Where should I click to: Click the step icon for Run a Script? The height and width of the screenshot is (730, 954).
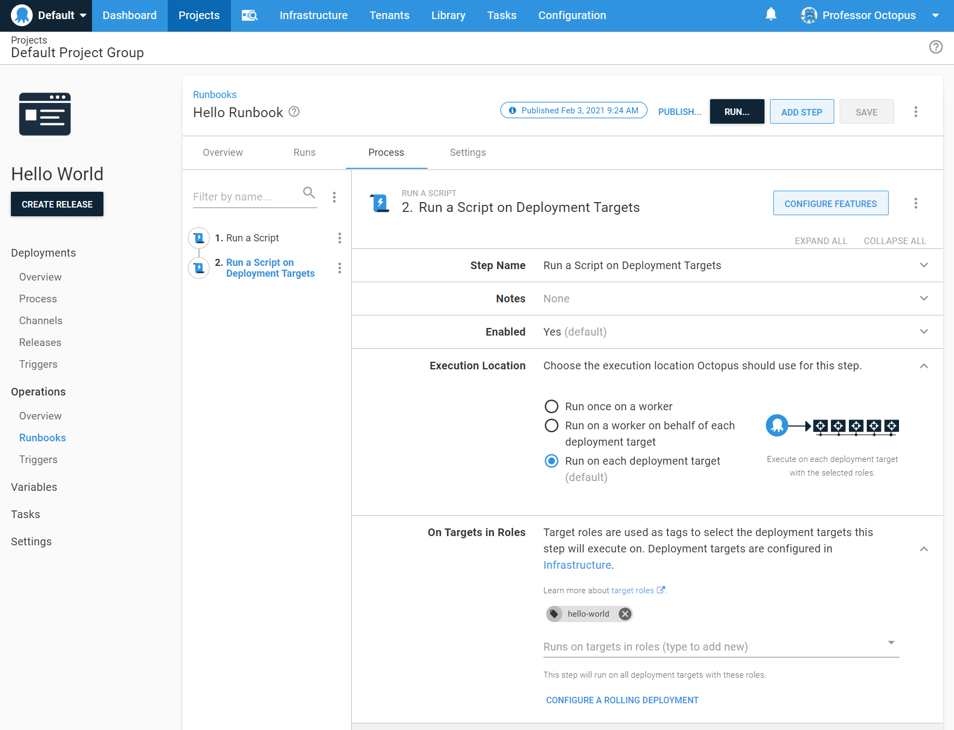[x=199, y=238]
